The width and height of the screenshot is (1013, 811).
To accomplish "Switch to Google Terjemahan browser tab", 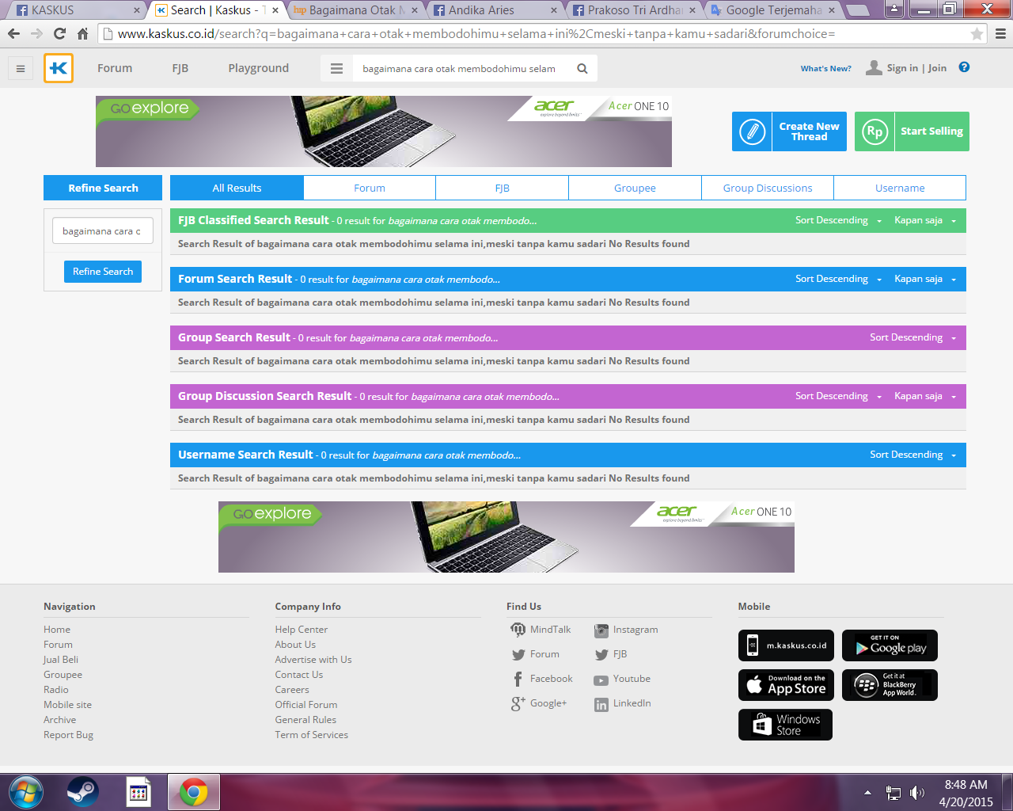I will click(773, 10).
